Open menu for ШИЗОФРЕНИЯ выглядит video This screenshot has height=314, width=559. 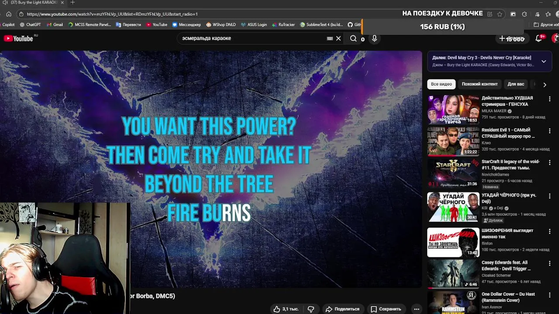549,231
